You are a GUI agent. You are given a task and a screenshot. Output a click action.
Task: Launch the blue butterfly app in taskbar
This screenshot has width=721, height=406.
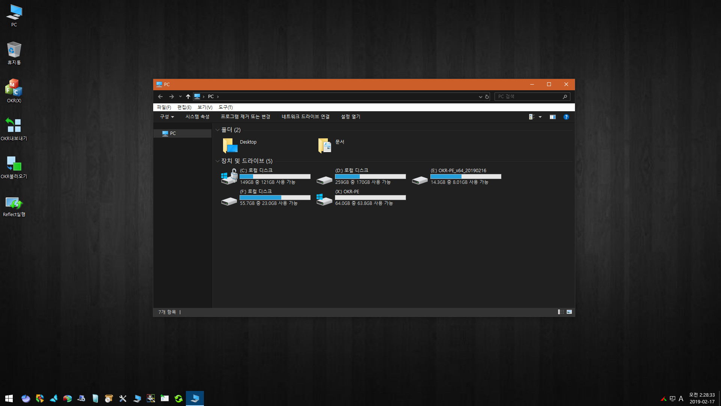(54, 398)
